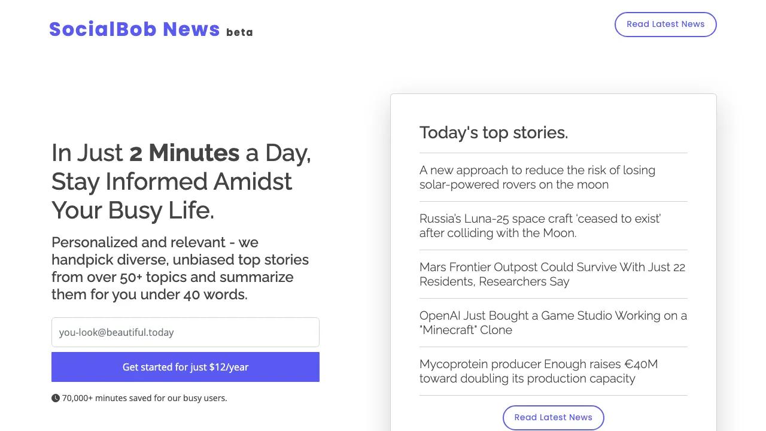
Task: Select the Mycoprotein producer Enough story
Action: [x=538, y=371]
